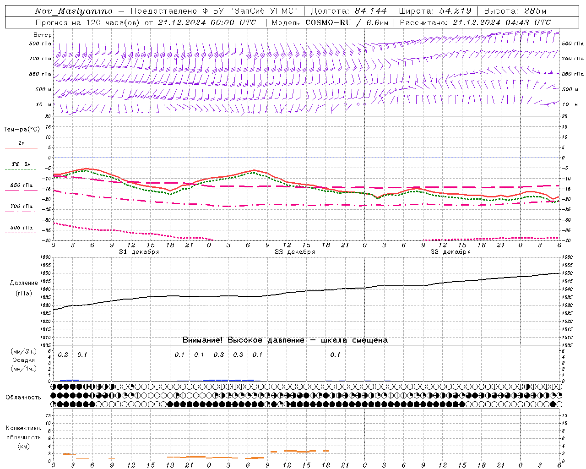Click the 22 декабря date label
The width and height of the screenshot is (586, 469).
click(x=295, y=252)
